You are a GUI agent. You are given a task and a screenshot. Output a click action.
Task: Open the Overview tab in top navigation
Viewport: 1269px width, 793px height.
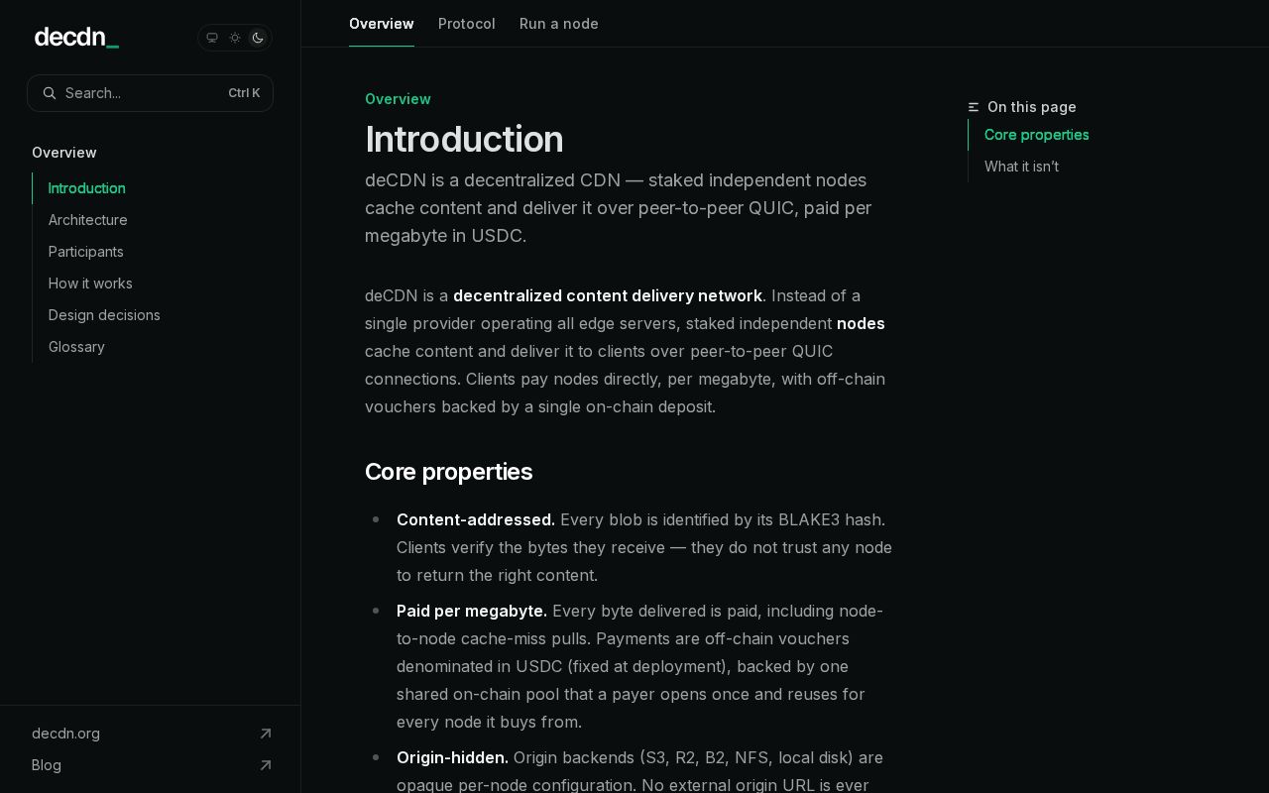[382, 24]
